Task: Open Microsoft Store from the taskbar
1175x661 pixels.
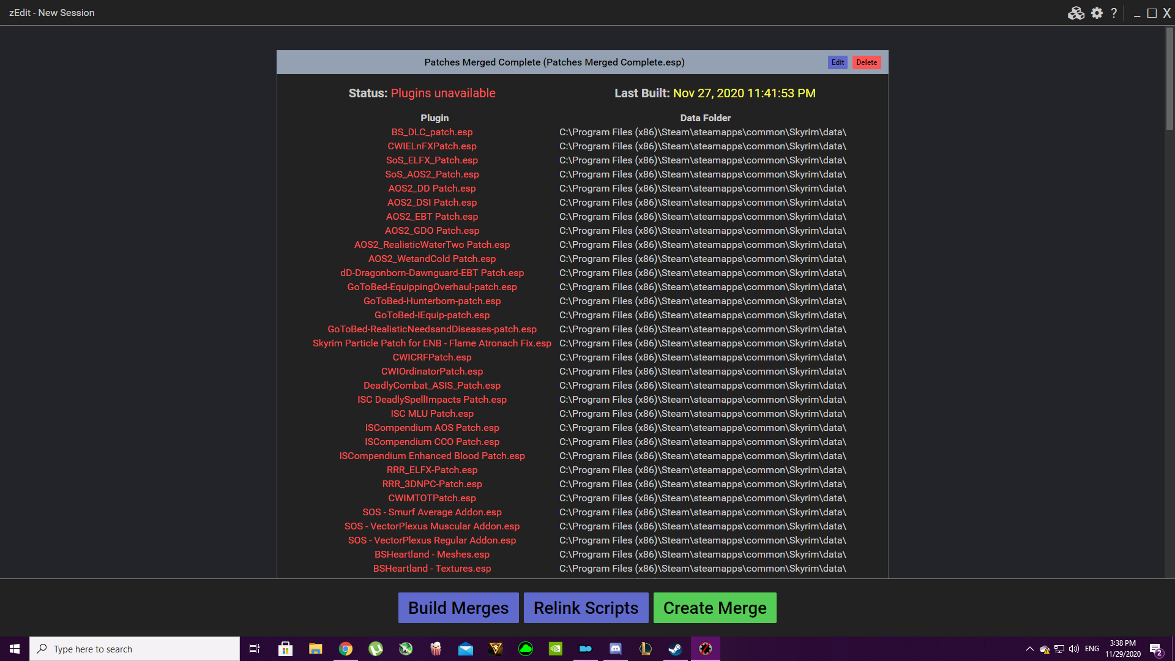Action: click(x=285, y=649)
